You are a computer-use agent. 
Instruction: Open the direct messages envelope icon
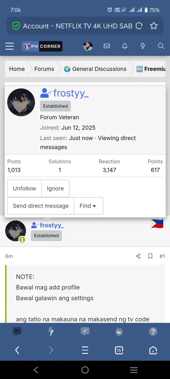(x=107, y=46)
